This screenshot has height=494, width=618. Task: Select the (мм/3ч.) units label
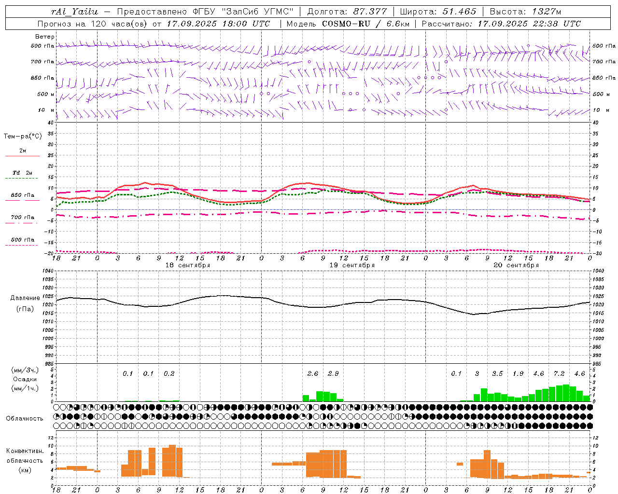click(24, 370)
